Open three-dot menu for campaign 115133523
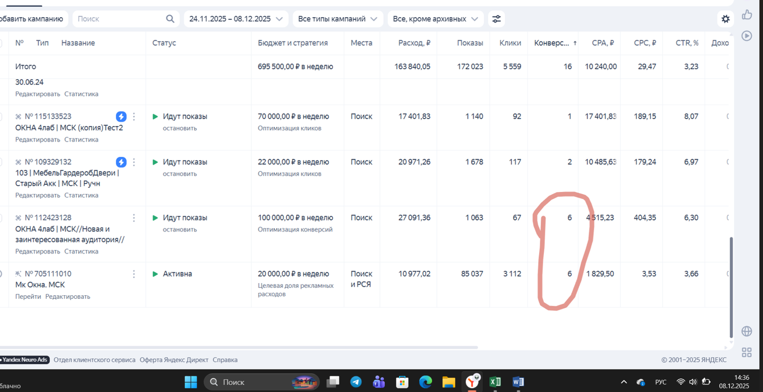 pos(134,117)
